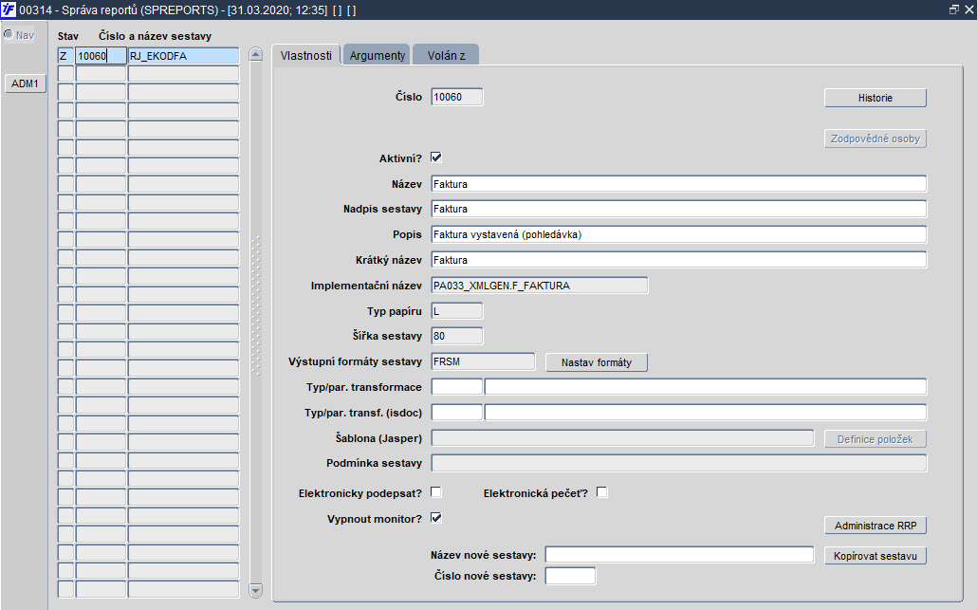The height and width of the screenshot is (610, 977).
Task: Enable the Elektronická pečeť? checkbox
Action: click(602, 492)
